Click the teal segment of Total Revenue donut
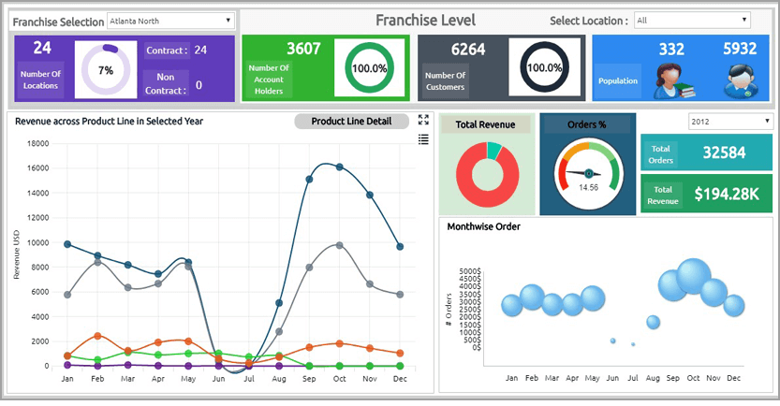The image size is (780, 406). click(494, 151)
